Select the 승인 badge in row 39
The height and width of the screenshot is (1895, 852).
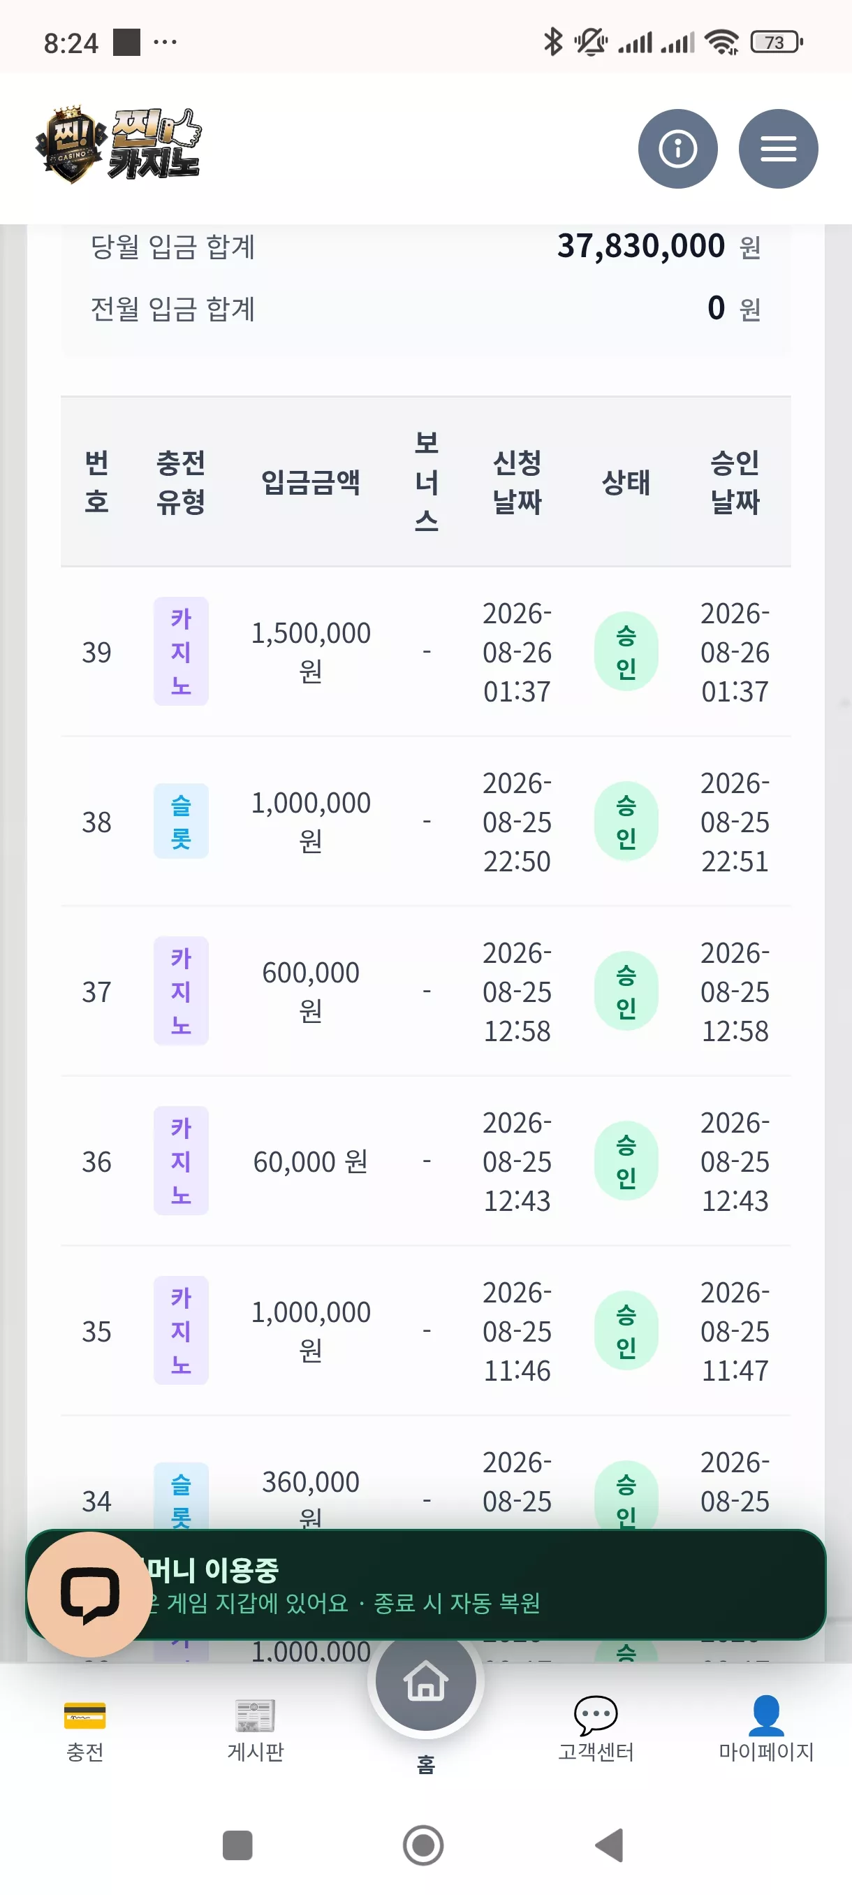click(x=626, y=652)
